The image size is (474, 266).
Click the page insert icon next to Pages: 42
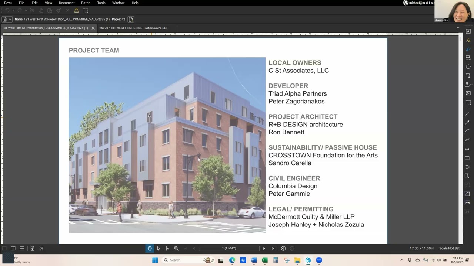(131, 19)
